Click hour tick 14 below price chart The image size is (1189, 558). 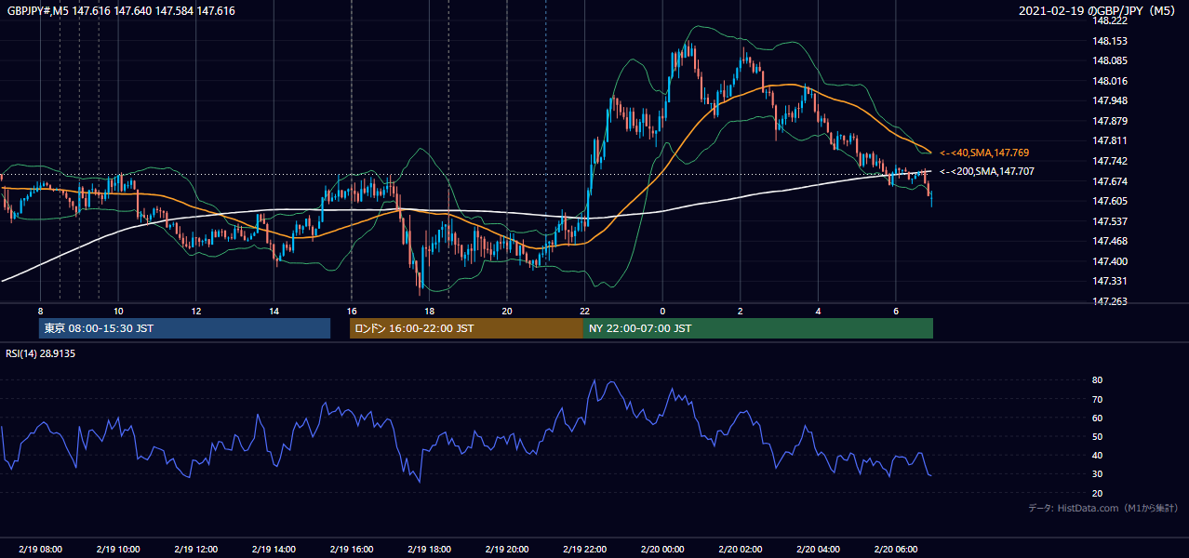(x=274, y=311)
